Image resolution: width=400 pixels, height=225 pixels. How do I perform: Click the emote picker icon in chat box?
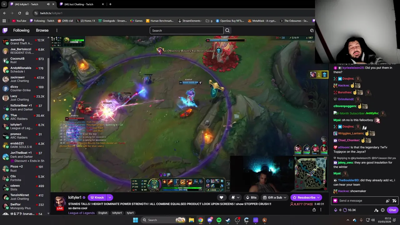388,201
